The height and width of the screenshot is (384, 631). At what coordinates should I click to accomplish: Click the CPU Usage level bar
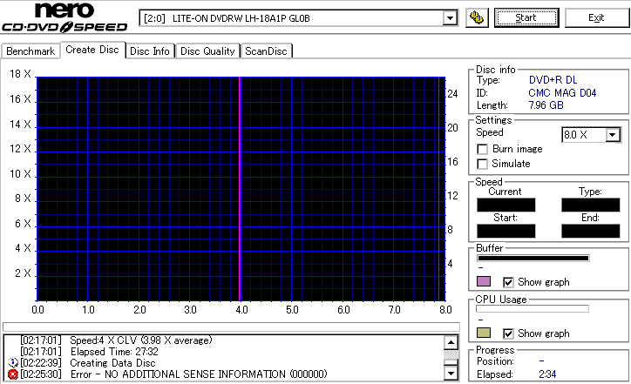532,309
